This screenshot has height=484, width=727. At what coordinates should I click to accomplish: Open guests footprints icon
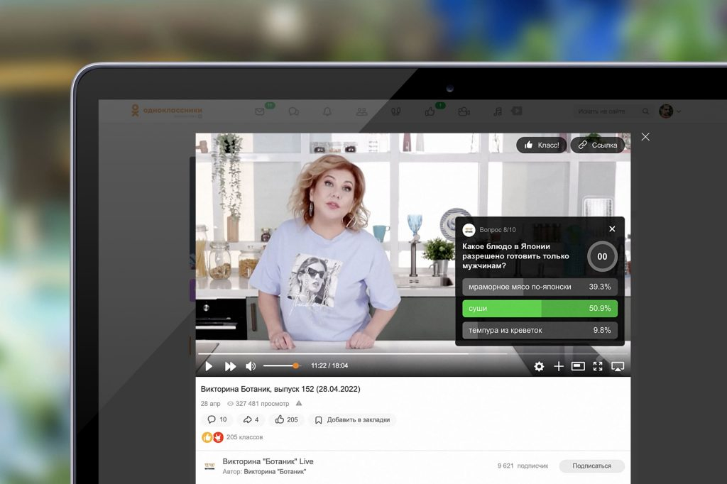[x=395, y=111]
